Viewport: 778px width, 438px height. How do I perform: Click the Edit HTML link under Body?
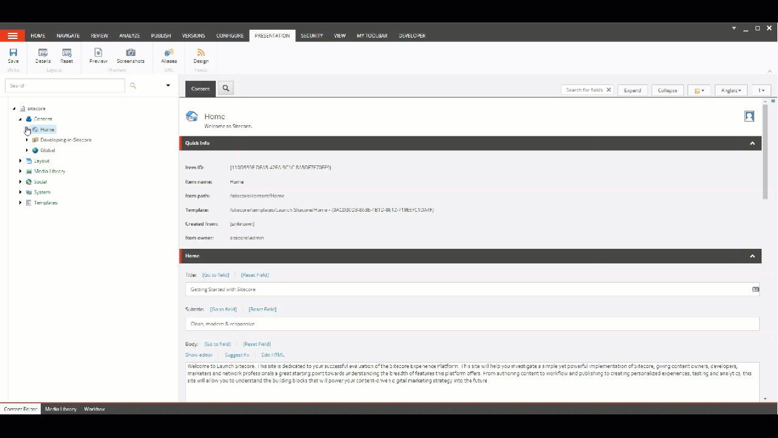point(272,355)
